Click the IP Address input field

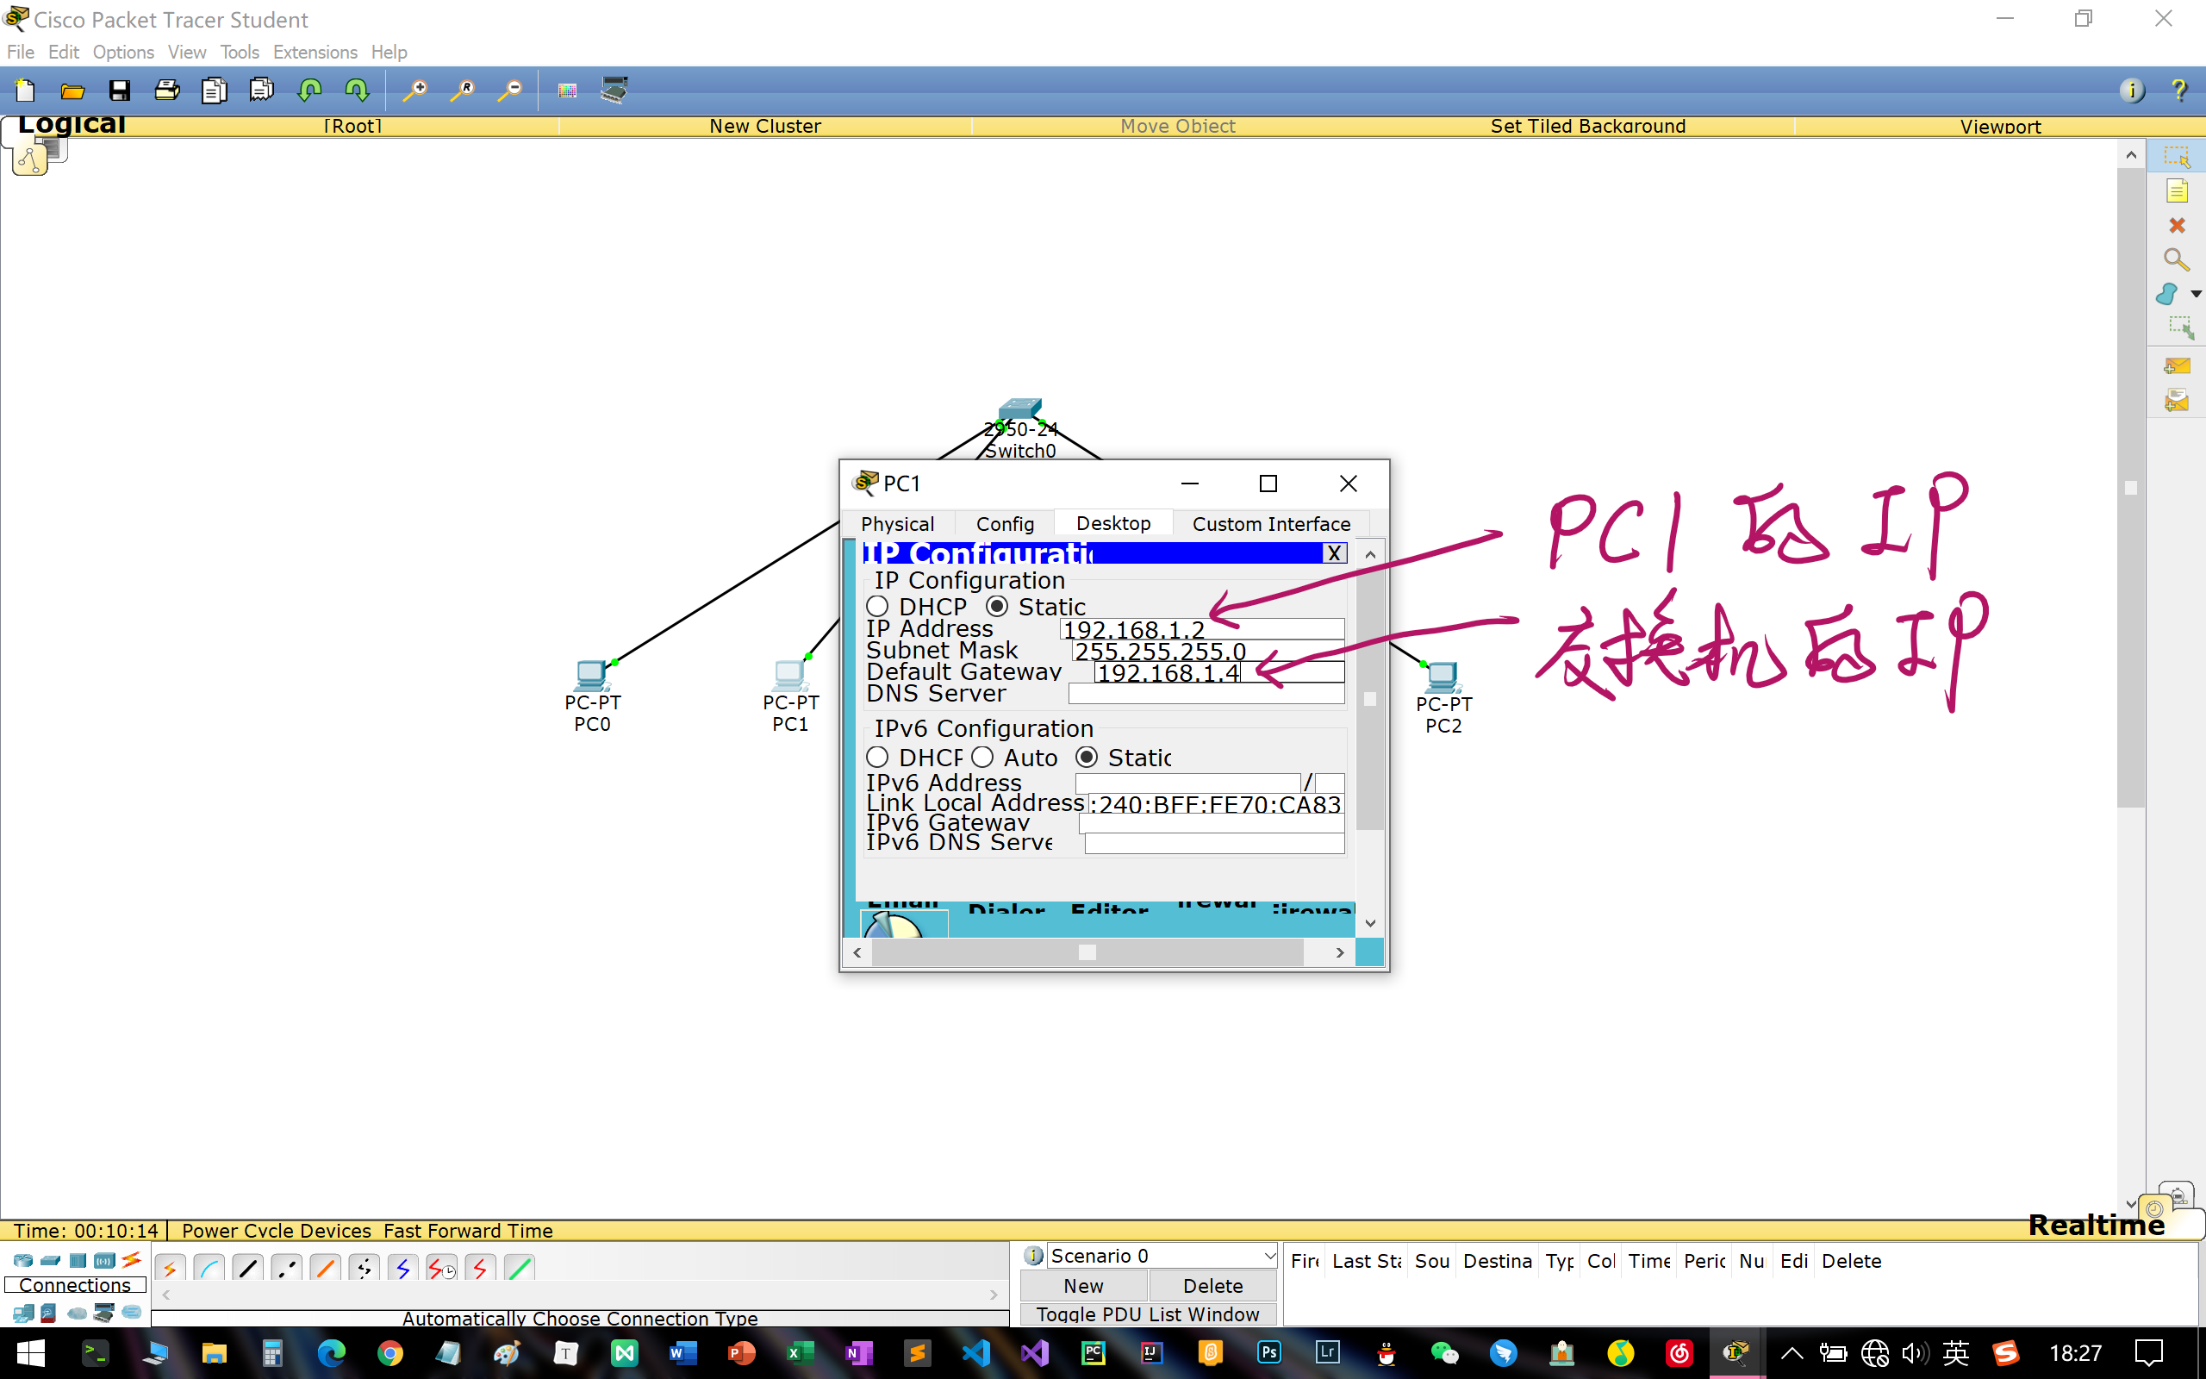point(1201,629)
